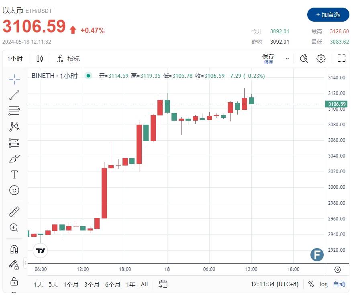Select the crosshair cursor tool
Screen dimensions: 351x295
coord(14,79)
